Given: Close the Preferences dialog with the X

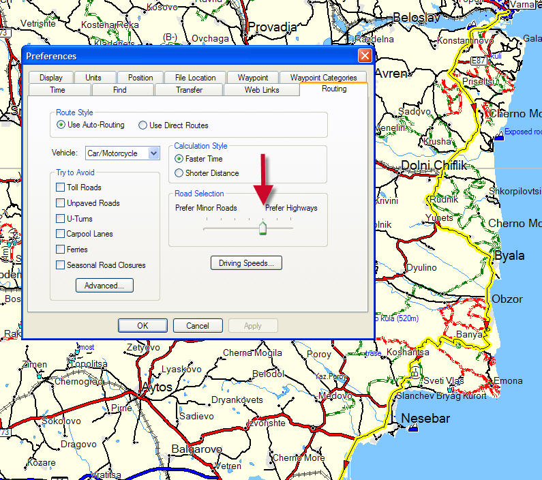Looking at the screenshot, I should coord(365,56).
